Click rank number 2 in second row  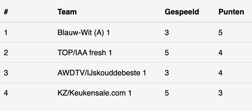[6, 53]
